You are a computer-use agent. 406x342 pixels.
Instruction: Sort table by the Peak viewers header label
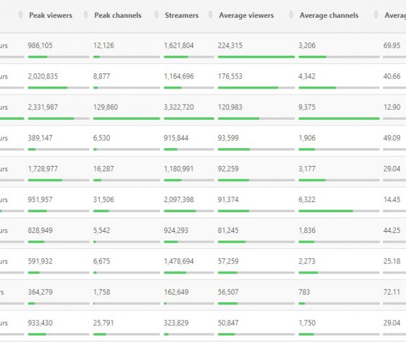pyautogui.click(x=50, y=15)
